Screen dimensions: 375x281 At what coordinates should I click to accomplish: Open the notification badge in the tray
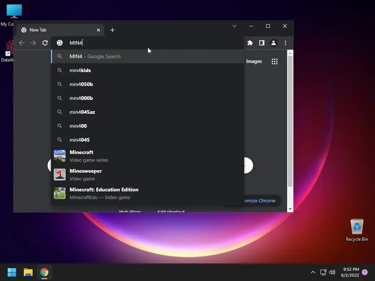(x=365, y=272)
